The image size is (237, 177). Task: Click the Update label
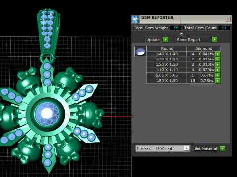click(153, 40)
